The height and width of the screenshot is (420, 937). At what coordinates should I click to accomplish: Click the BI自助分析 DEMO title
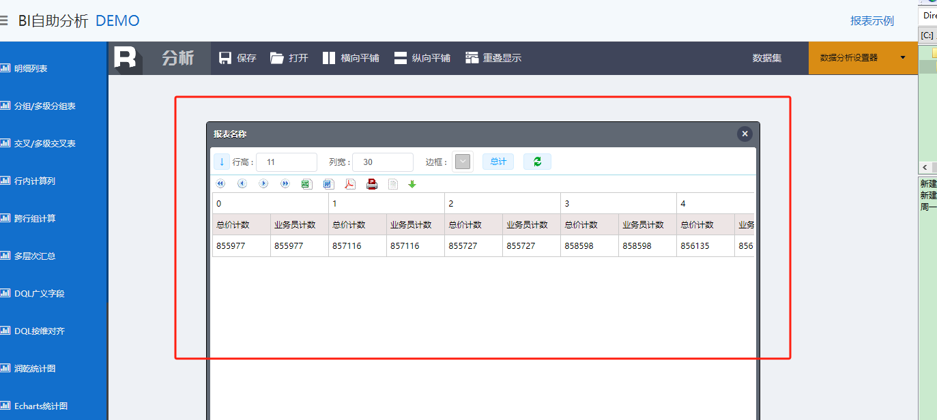[78, 21]
